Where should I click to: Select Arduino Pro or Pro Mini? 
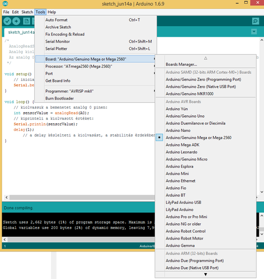click(x=206, y=217)
